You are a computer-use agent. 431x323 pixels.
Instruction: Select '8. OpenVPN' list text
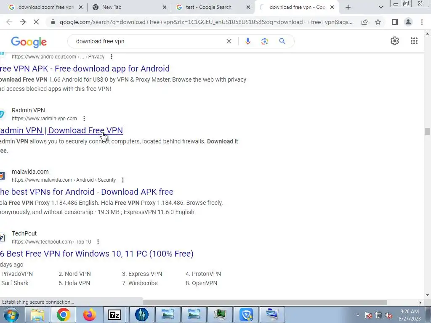(x=201, y=283)
